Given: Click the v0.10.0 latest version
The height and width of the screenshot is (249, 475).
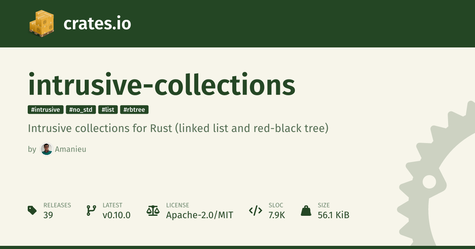Looking at the screenshot, I should 116,215.
